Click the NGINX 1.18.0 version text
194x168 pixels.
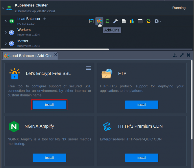point(26,24)
